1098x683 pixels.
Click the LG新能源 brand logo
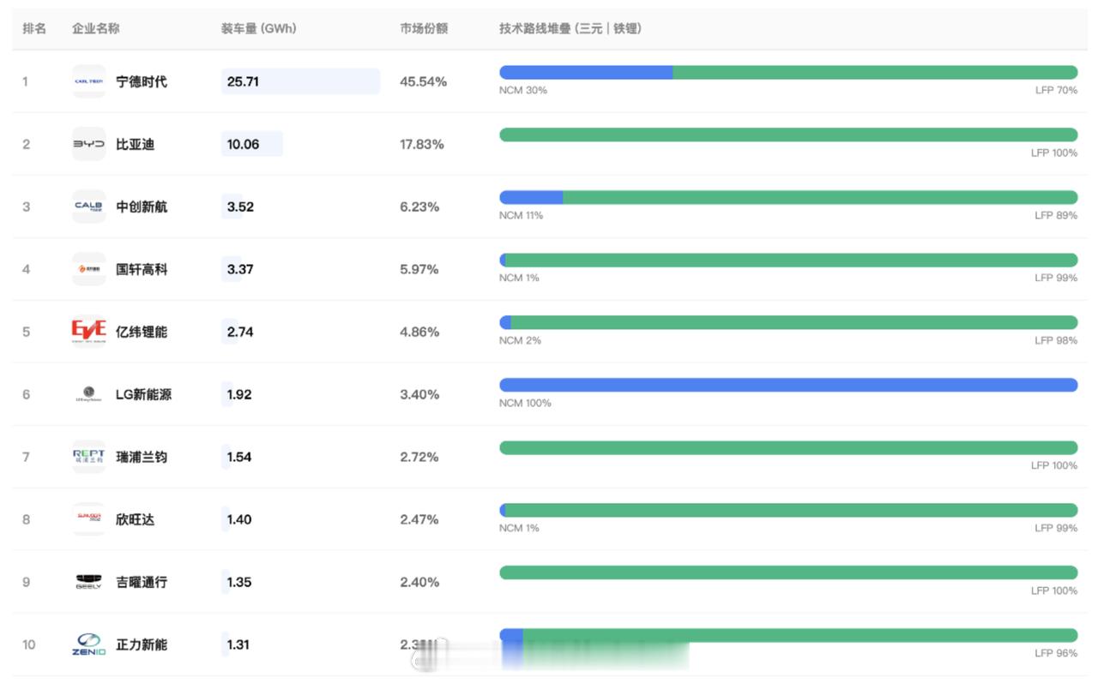point(88,394)
